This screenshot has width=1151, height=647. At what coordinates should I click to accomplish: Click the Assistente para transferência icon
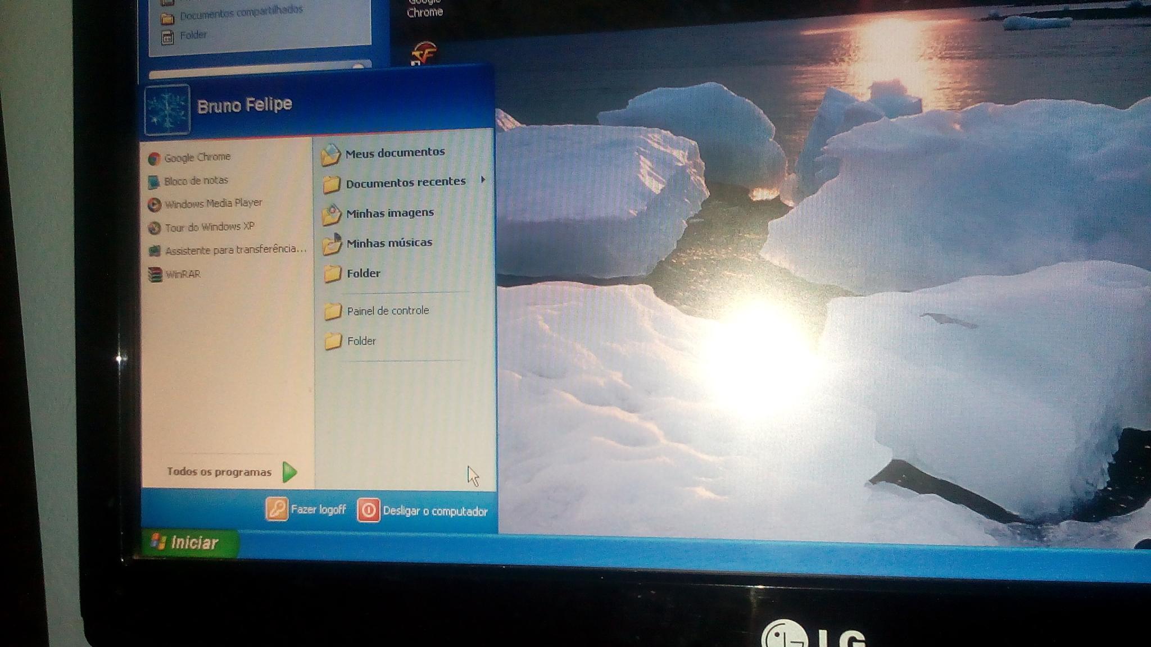click(x=155, y=251)
